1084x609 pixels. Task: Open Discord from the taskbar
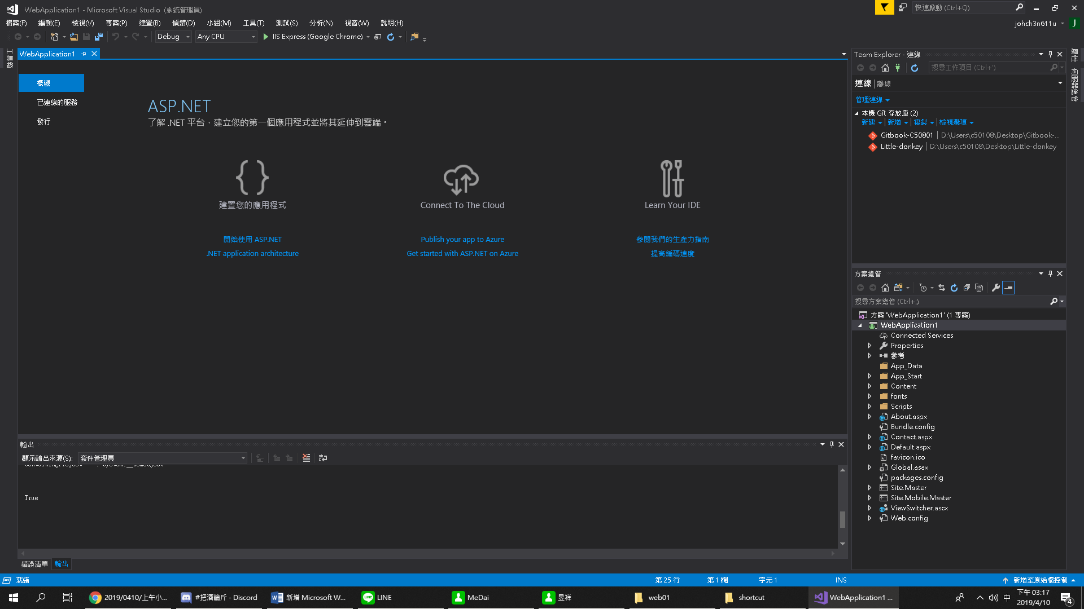point(220,598)
